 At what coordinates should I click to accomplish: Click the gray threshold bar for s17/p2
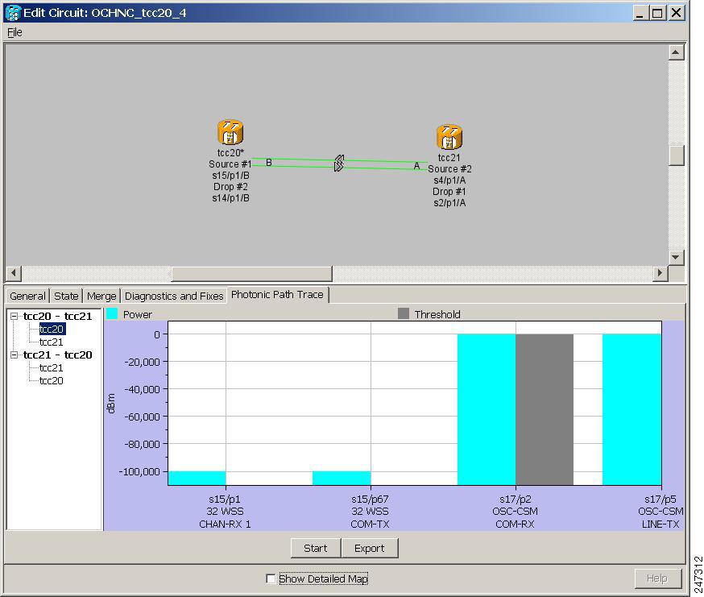[x=545, y=409]
